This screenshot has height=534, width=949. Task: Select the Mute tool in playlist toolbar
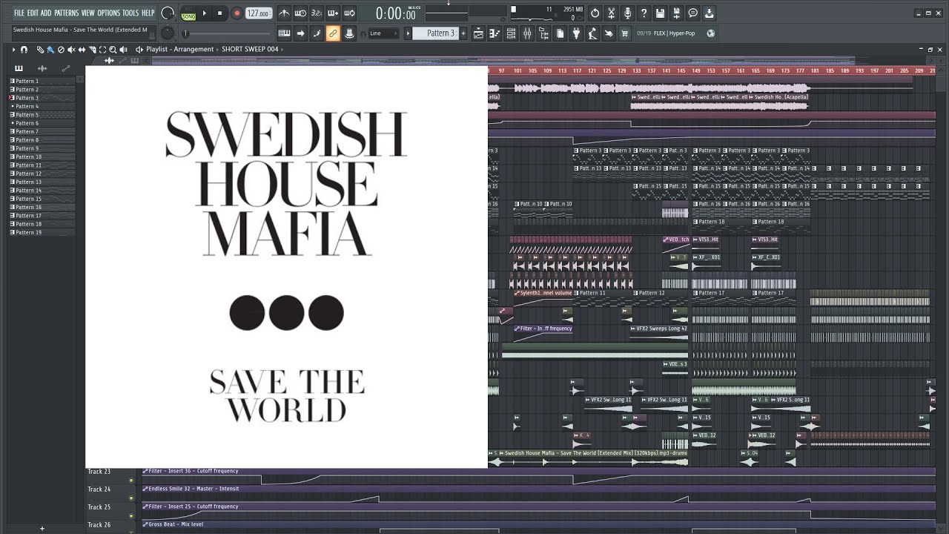[x=71, y=49]
